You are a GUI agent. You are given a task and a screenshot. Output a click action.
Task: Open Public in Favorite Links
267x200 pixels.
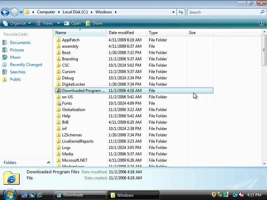click(x=15, y=79)
